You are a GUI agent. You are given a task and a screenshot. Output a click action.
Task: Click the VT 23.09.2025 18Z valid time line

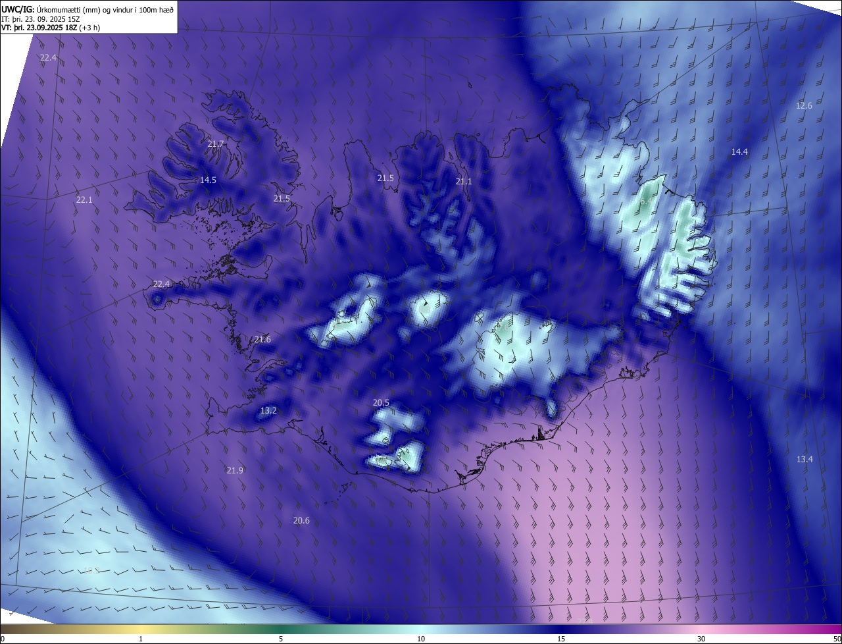51,28
